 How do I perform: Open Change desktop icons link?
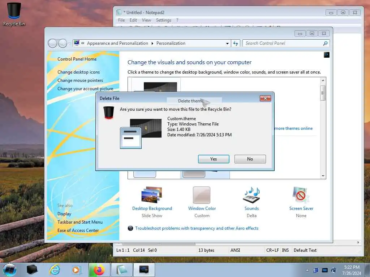(x=78, y=72)
